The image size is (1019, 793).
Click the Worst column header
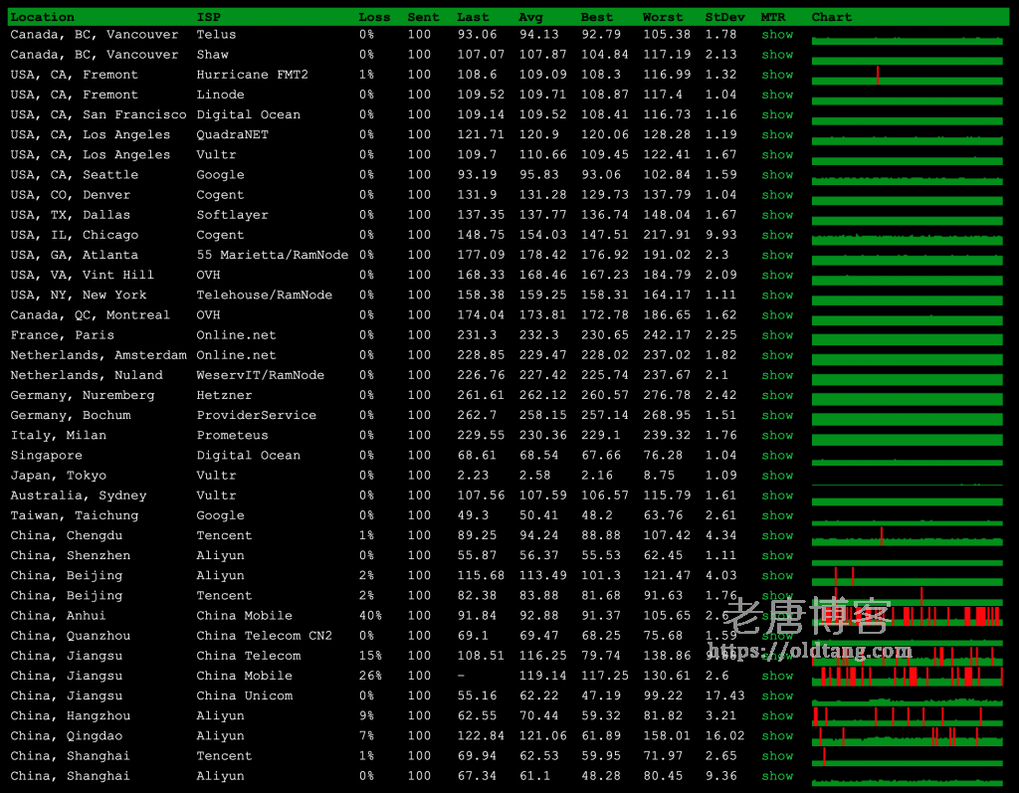(662, 17)
